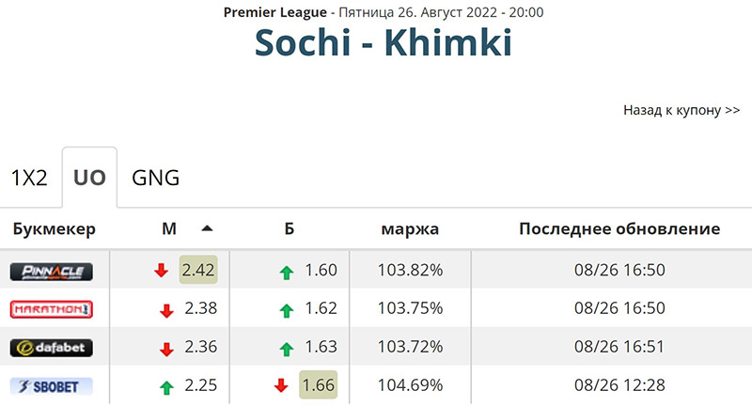The image size is (752, 406).
Task: Click the Pinnacle bookmaker logo
Action: click(x=52, y=272)
